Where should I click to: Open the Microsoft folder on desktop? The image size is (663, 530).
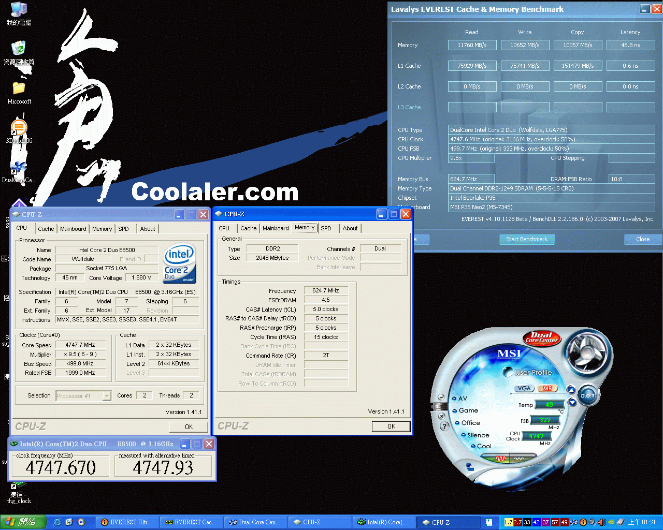[19, 93]
